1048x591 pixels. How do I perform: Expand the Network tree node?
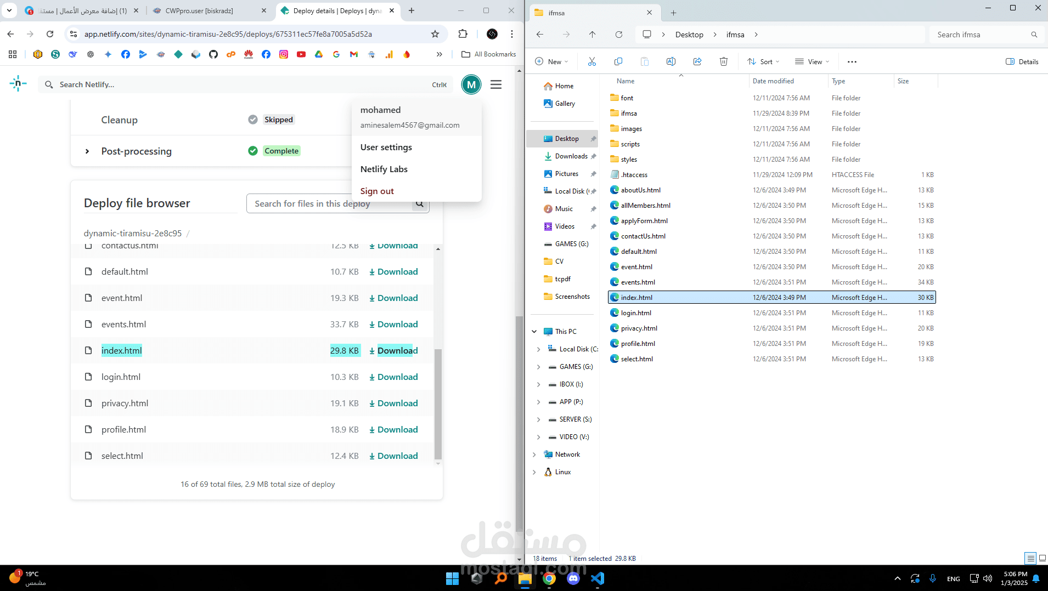pyautogui.click(x=534, y=454)
